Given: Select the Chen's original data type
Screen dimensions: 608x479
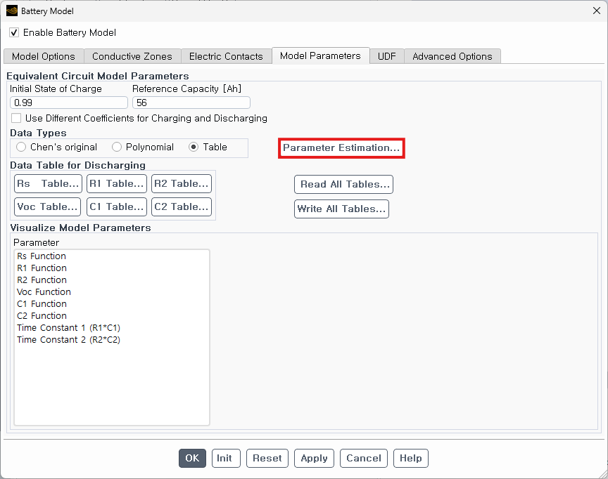Looking at the screenshot, I should pyautogui.click(x=21, y=147).
